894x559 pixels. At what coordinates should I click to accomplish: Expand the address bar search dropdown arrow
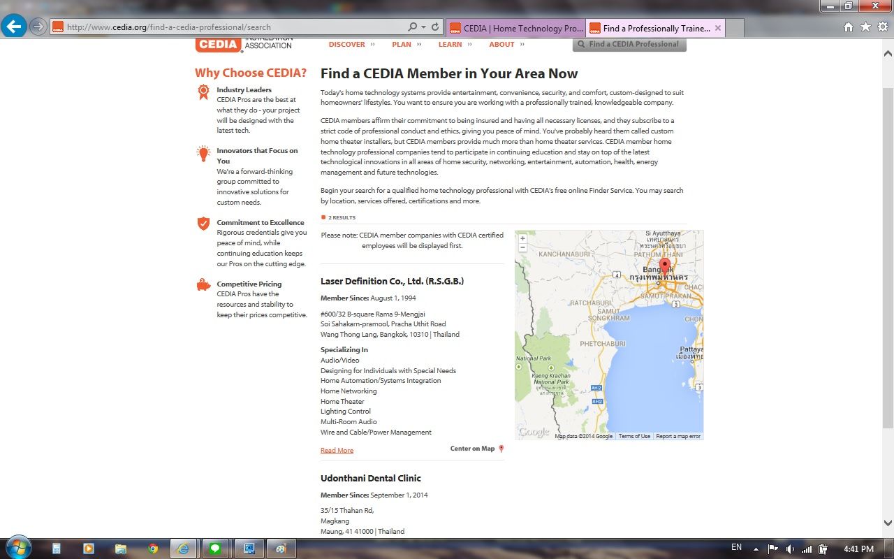pos(423,27)
